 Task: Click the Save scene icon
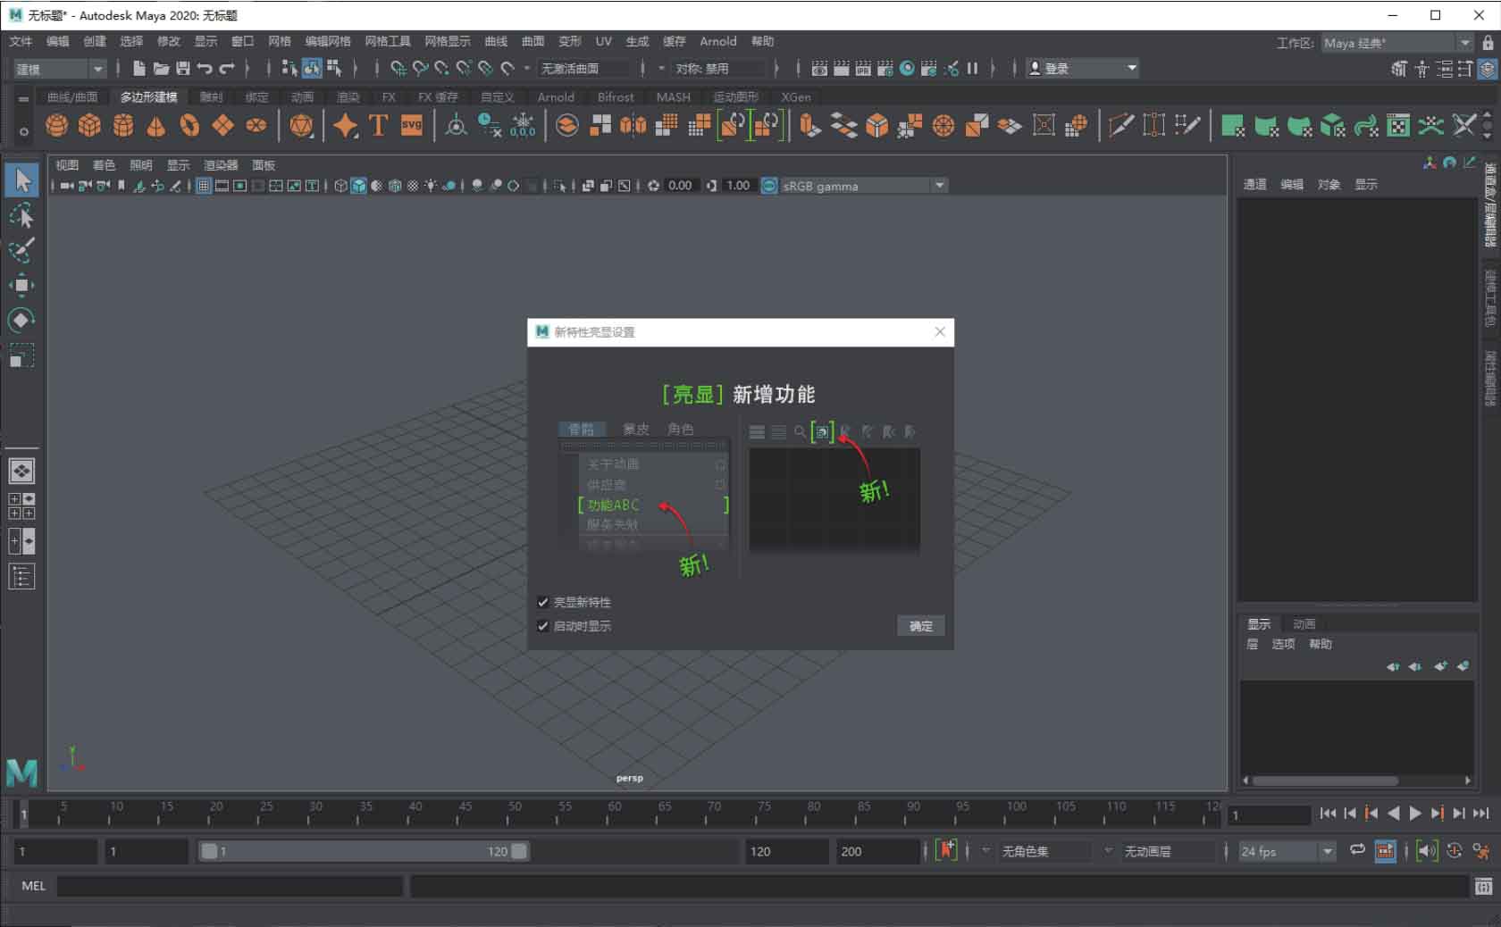tap(183, 68)
